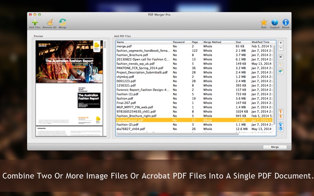The width and height of the screenshot is (314, 196).
Task: Click the Australian Fashion Report cover preview
Action: tap(69, 62)
